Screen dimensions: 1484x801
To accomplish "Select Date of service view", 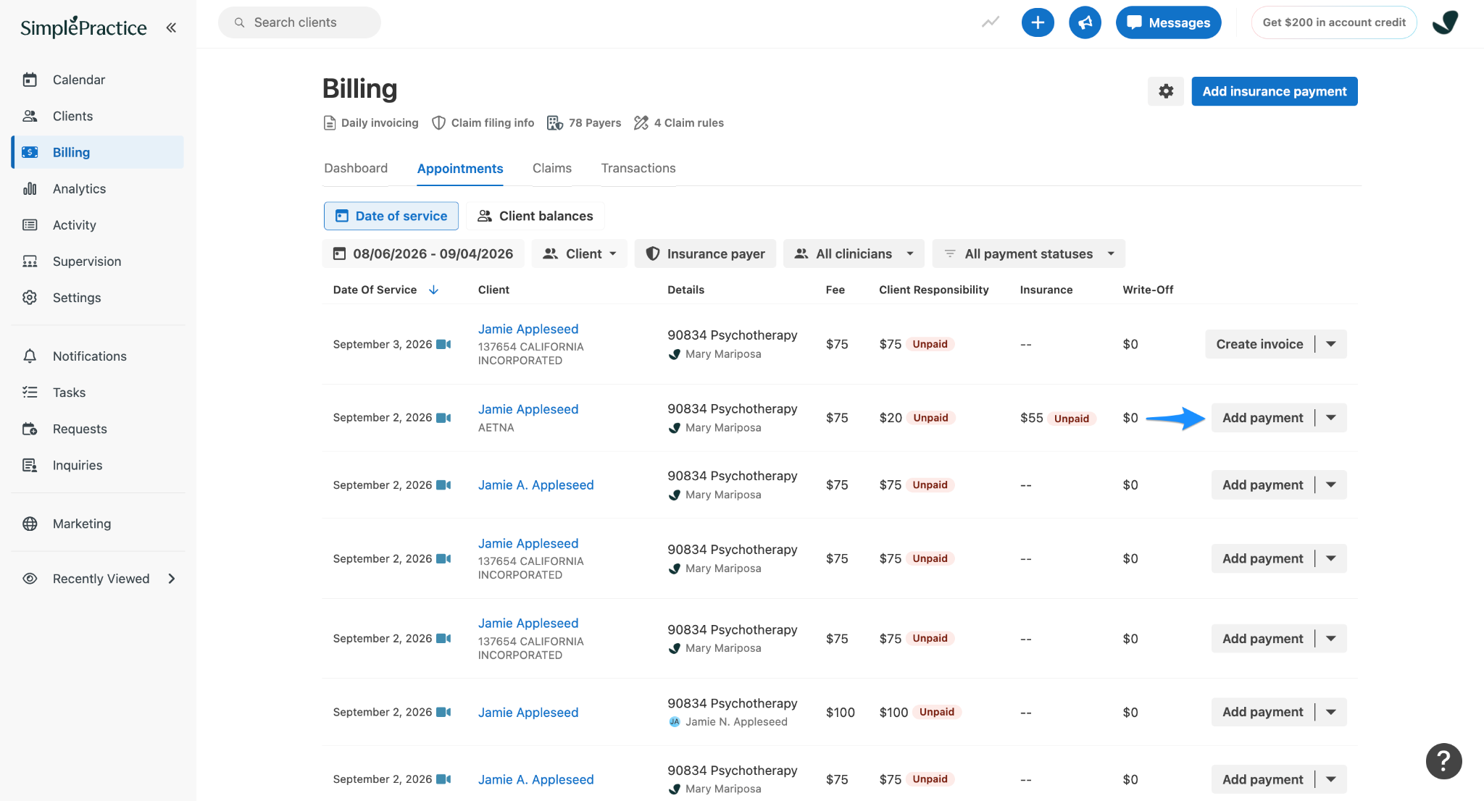I will click(391, 216).
